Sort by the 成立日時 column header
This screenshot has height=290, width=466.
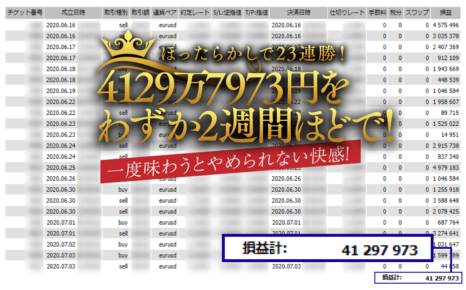(x=73, y=12)
